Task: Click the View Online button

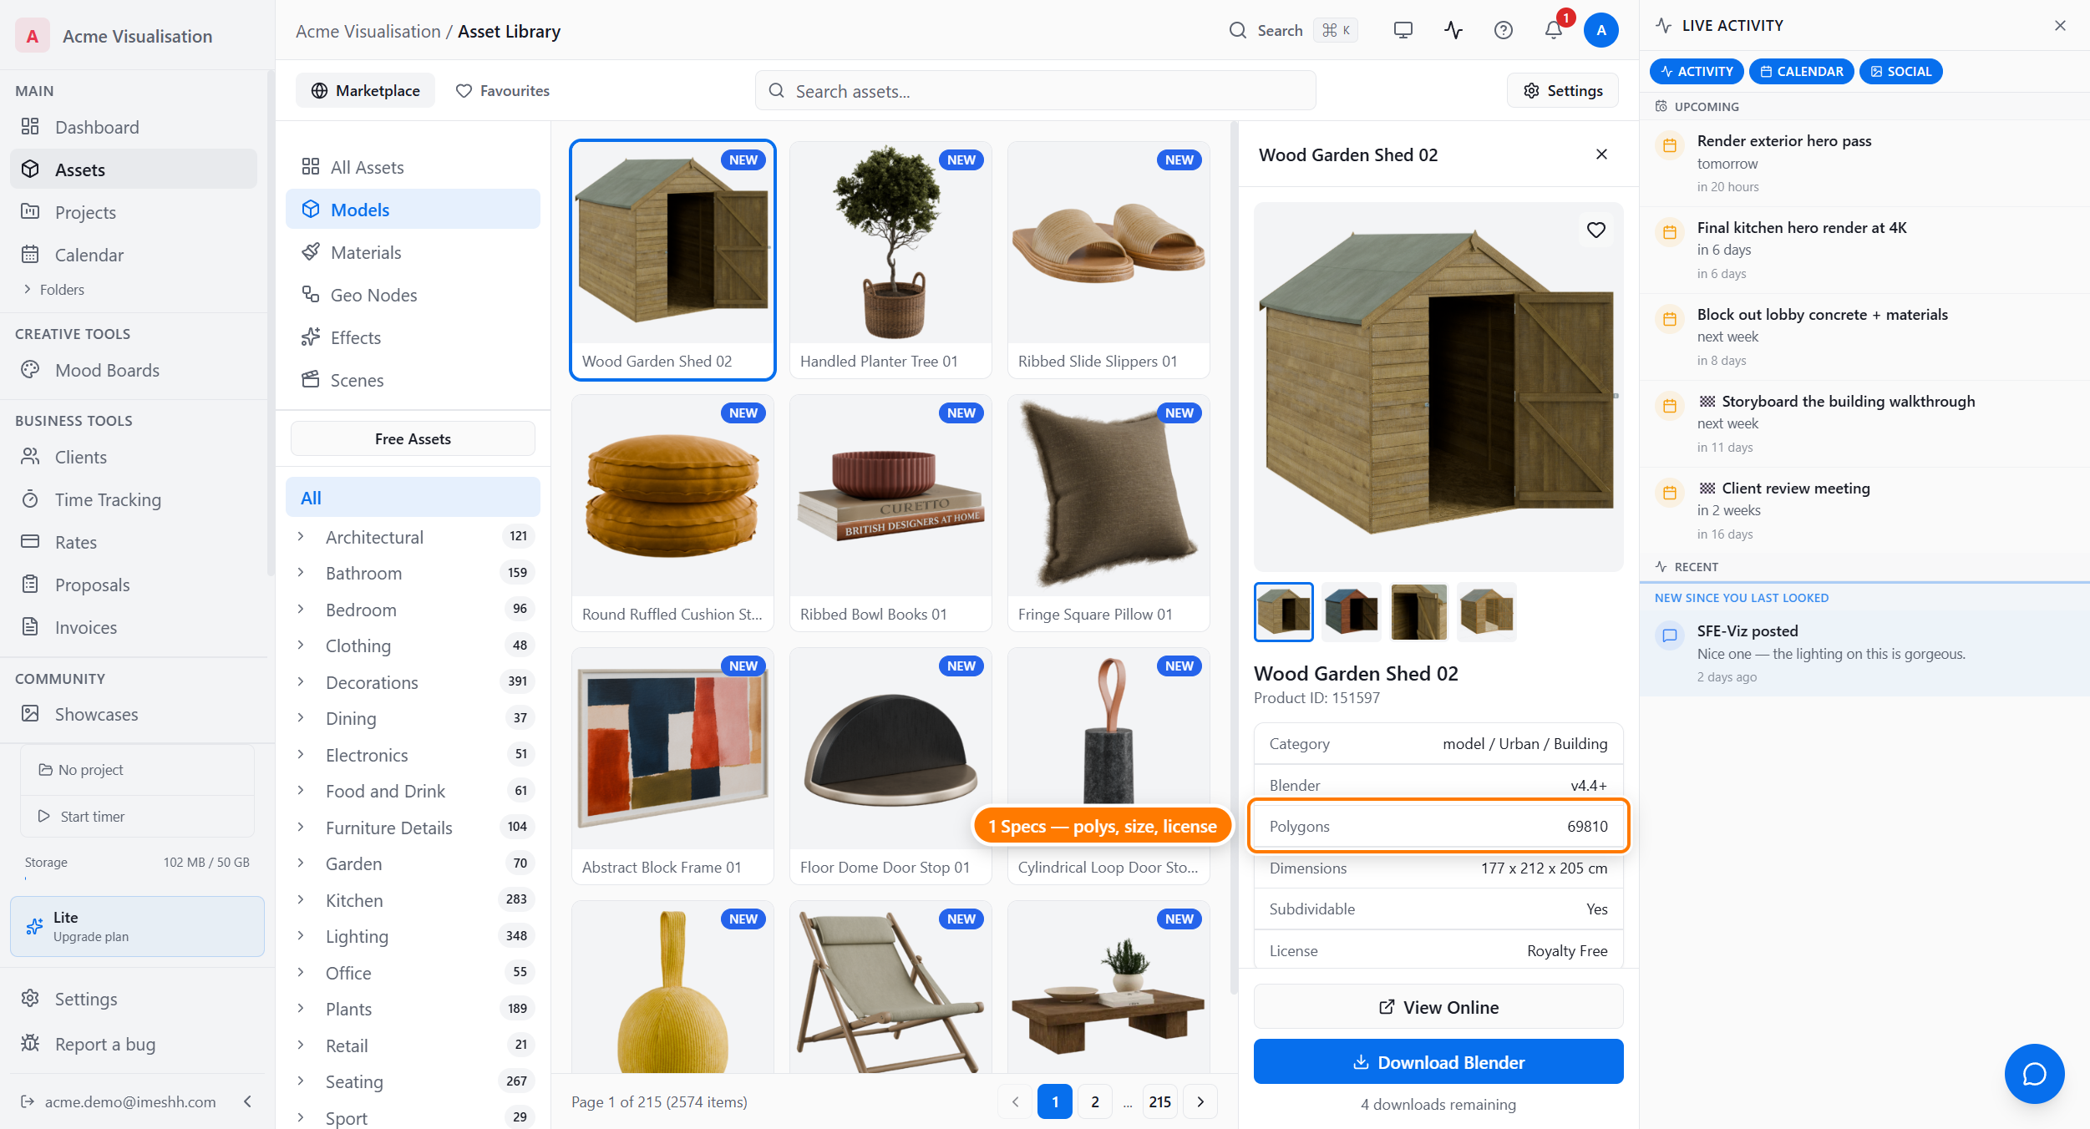Action: pyautogui.click(x=1438, y=1007)
